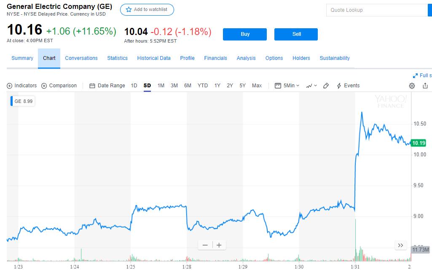Click the share chart icon
This screenshot has width=432, height=275.
tap(425, 86)
